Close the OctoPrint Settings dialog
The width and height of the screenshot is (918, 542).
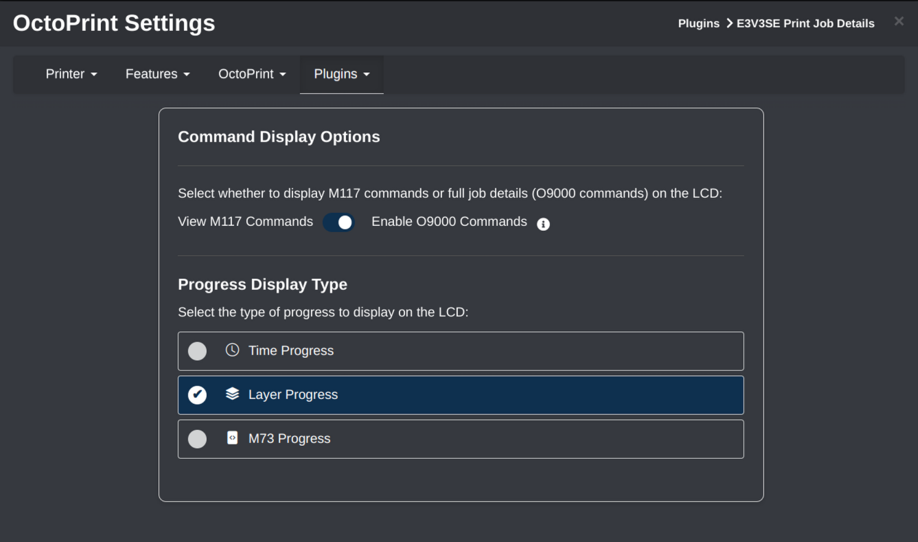[x=899, y=21]
